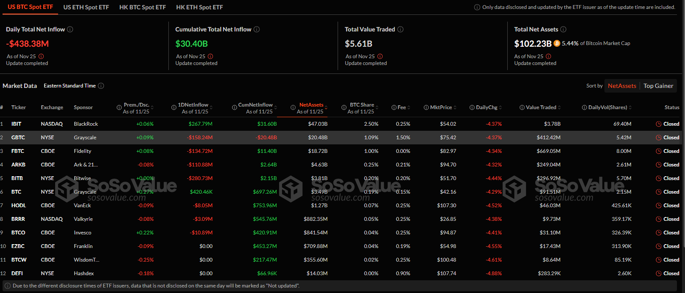Click Closed status in BTCO row

(x=671, y=233)
